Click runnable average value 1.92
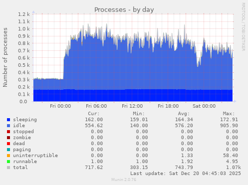The height and width of the screenshot is (185, 248). pyautogui.click(x=187, y=162)
